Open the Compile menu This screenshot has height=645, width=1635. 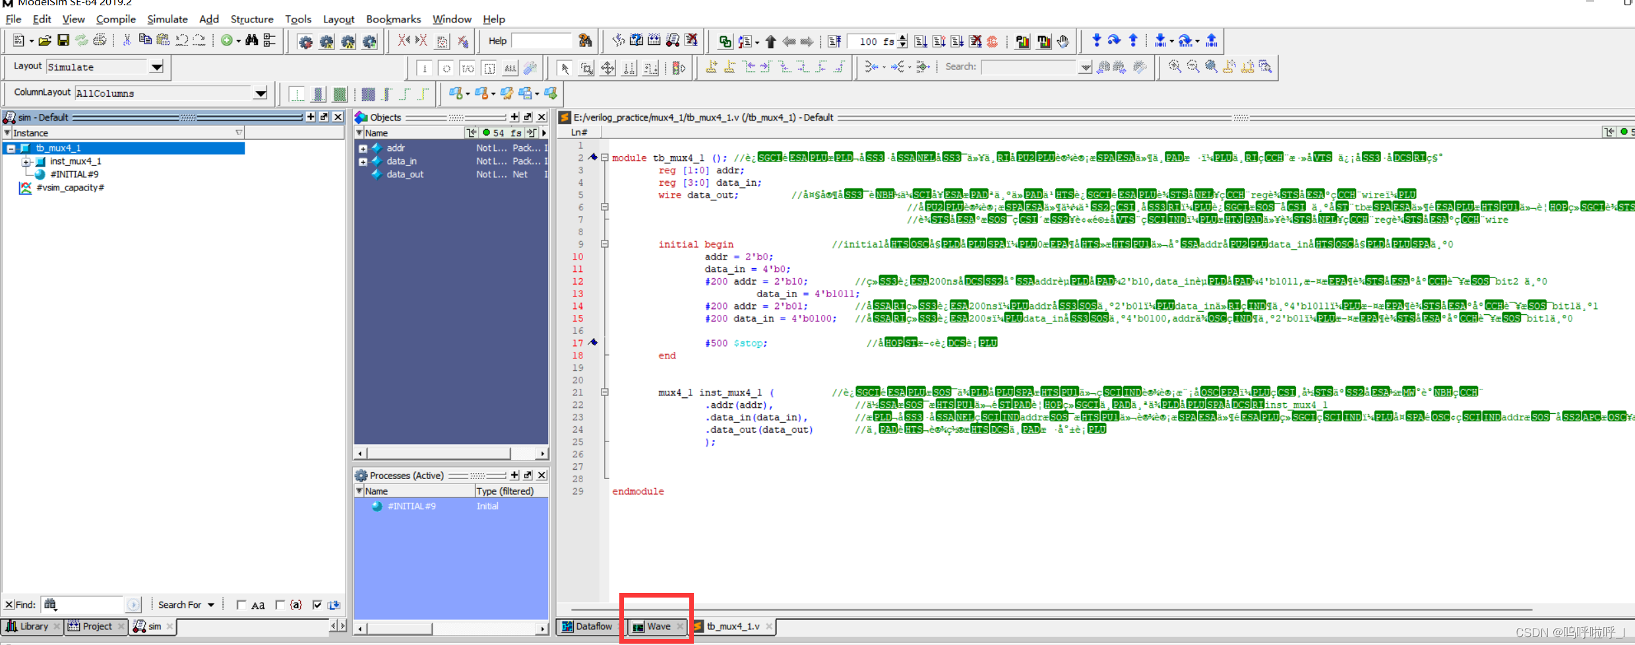[x=115, y=19]
